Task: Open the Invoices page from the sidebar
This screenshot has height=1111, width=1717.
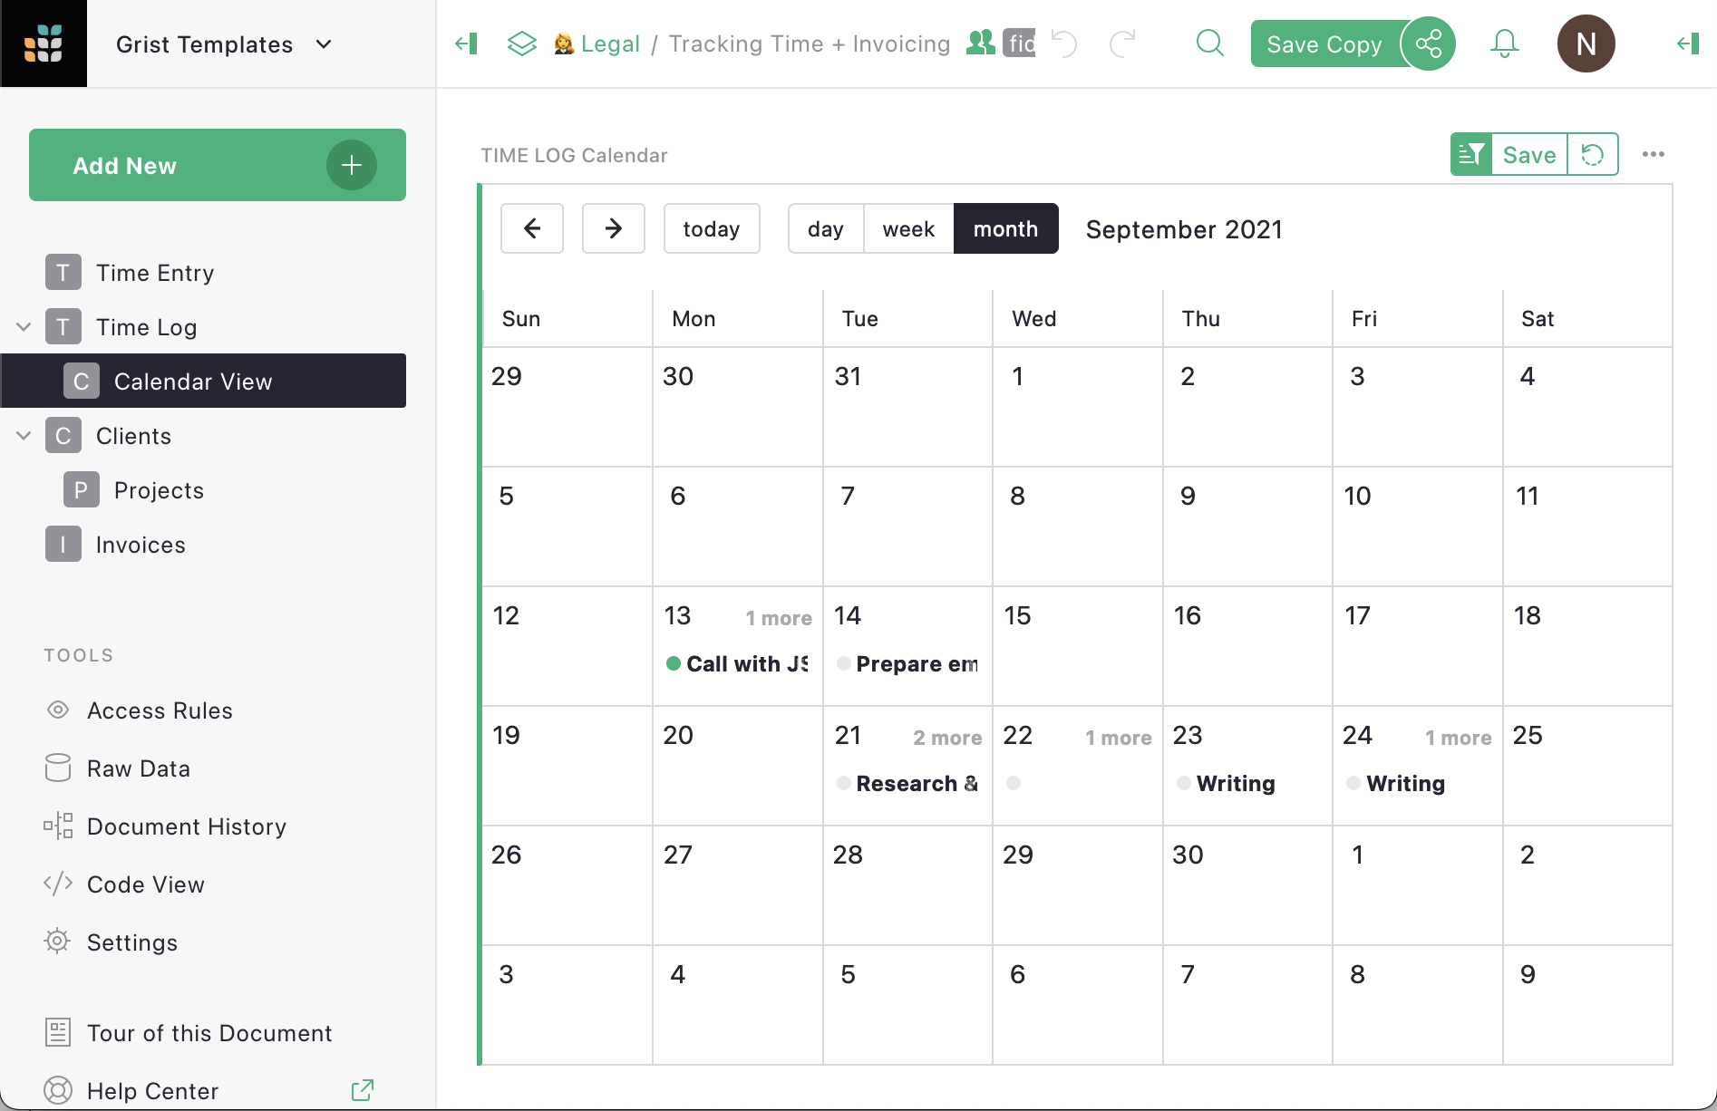Action: click(140, 544)
